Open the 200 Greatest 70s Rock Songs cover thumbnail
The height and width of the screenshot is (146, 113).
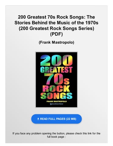(56, 80)
